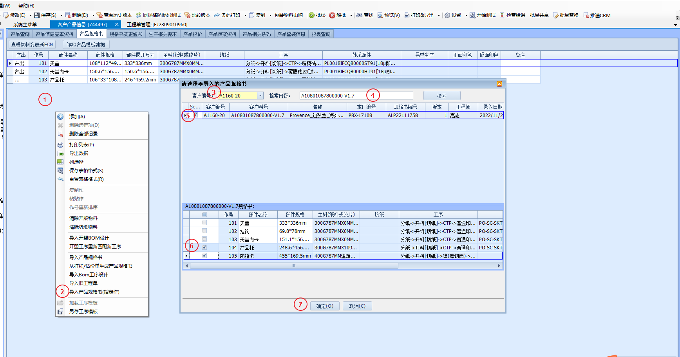The height and width of the screenshot is (357, 680).
Task: Click the parts grid horizontal scrollbar
Action: click(294, 265)
